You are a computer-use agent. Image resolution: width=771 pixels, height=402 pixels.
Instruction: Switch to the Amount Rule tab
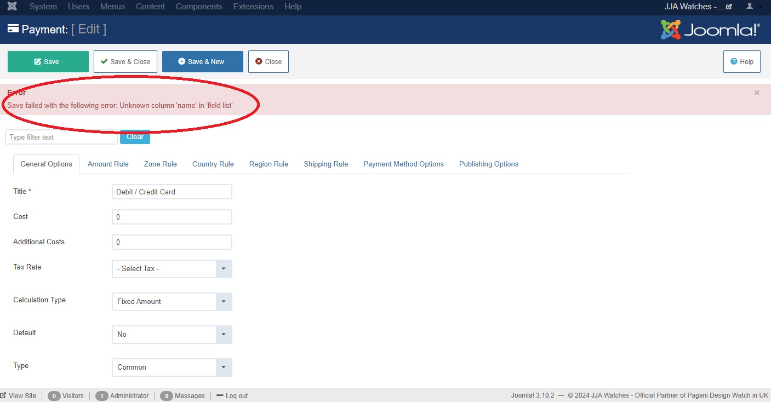(x=108, y=164)
